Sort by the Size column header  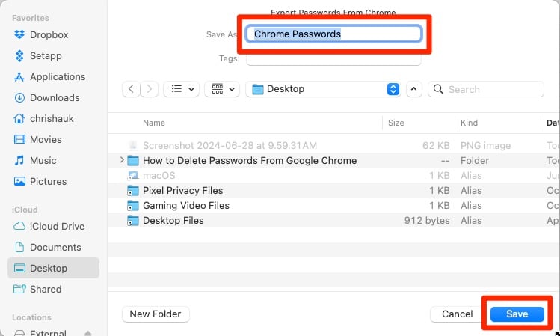(x=396, y=123)
